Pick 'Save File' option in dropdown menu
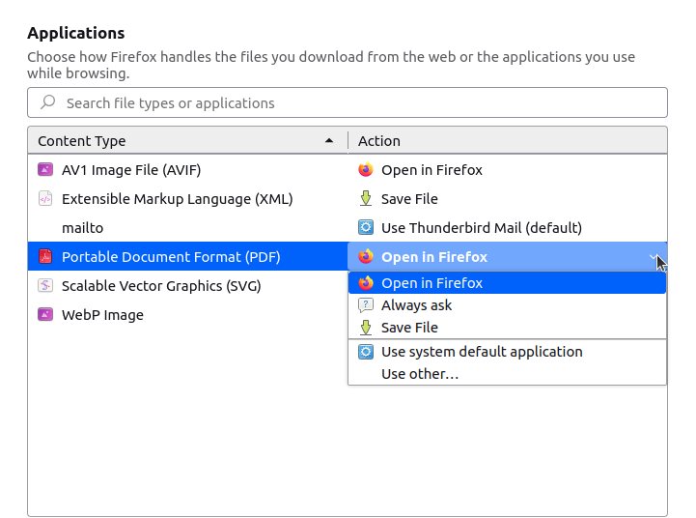 (x=409, y=328)
